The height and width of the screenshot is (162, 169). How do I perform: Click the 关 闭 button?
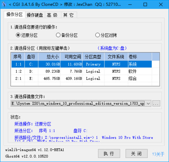tap(137, 153)
